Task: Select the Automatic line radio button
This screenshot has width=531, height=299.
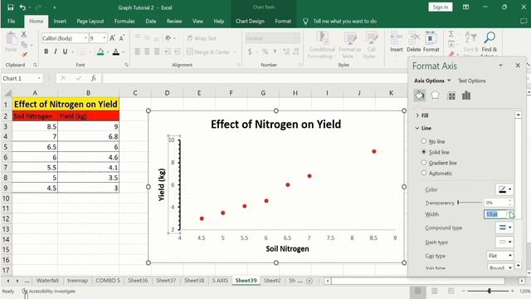Action: pyautogui.click(x=424, y=173)
